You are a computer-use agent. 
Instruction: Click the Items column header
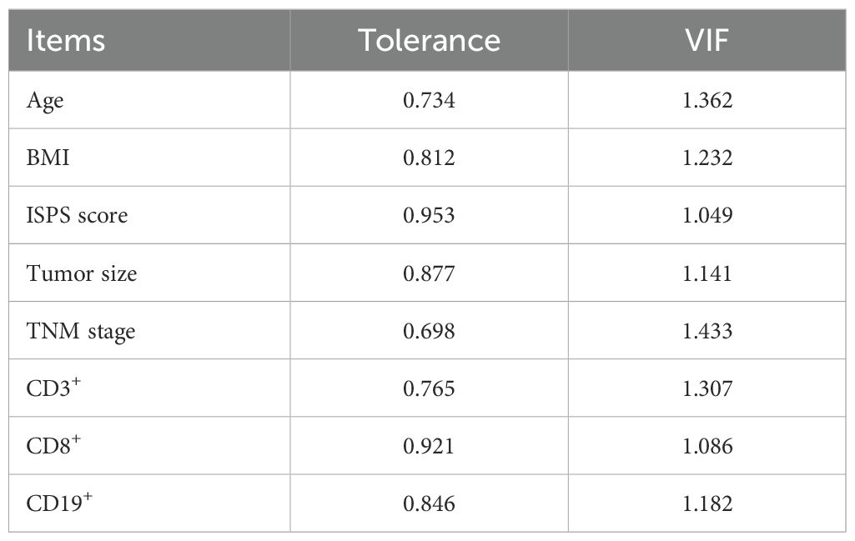click(x=66, y=40)
